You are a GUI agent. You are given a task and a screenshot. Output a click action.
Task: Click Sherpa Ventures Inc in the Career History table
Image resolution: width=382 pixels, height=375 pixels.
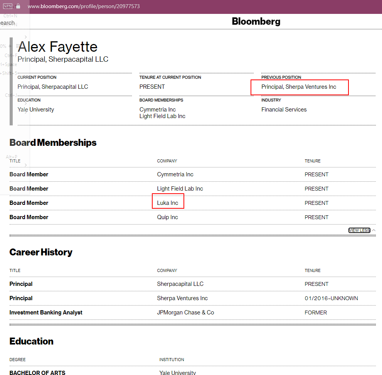pos(182,298)
